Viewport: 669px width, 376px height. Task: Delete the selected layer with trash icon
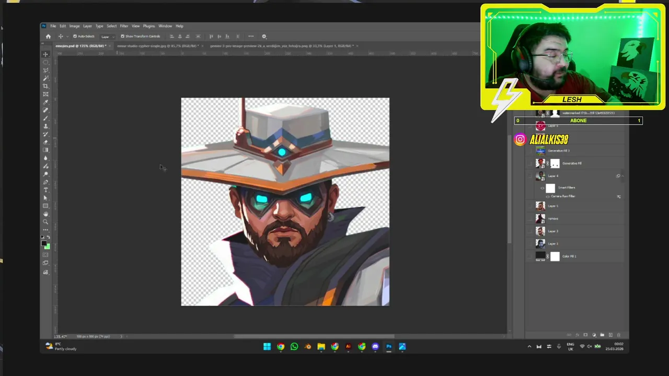619,335
